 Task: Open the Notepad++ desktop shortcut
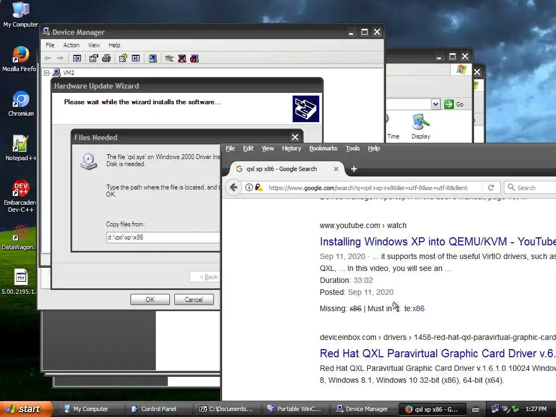click(20, 148)
